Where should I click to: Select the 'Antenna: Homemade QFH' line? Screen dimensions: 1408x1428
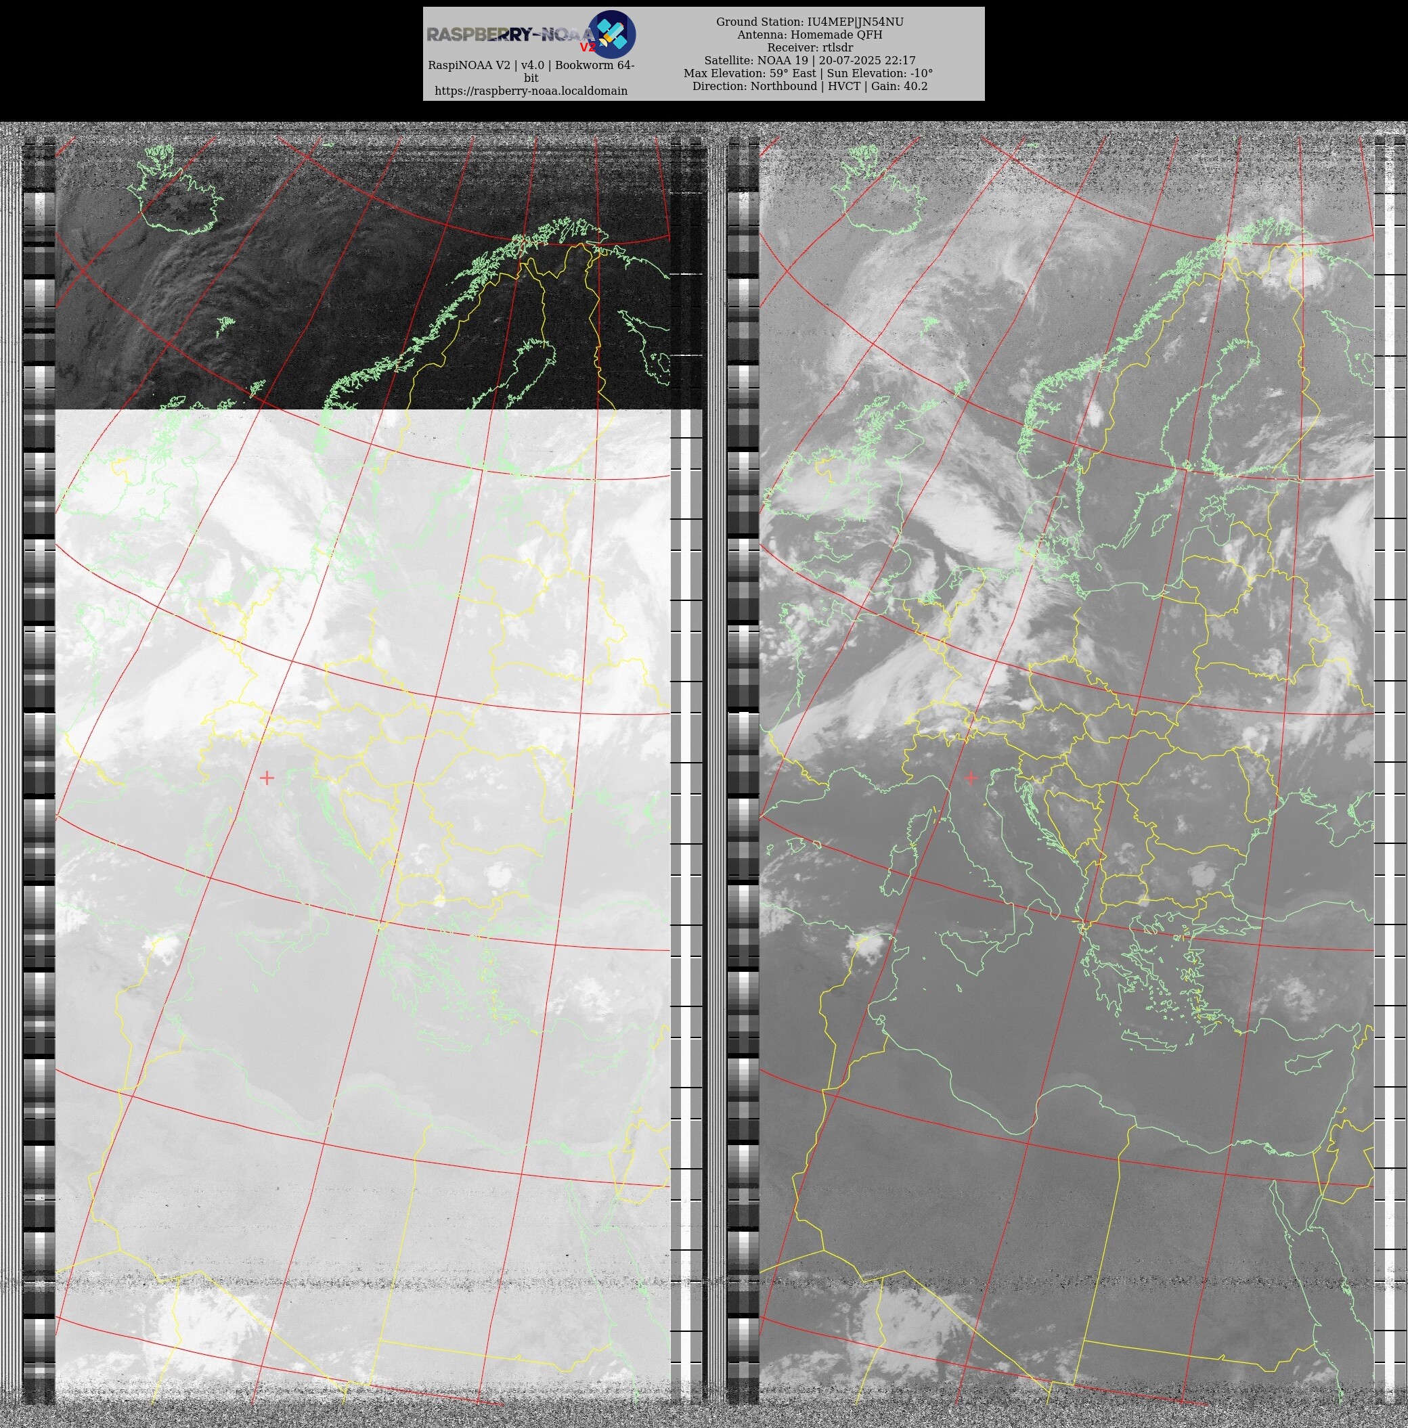(x=810, y=35)
